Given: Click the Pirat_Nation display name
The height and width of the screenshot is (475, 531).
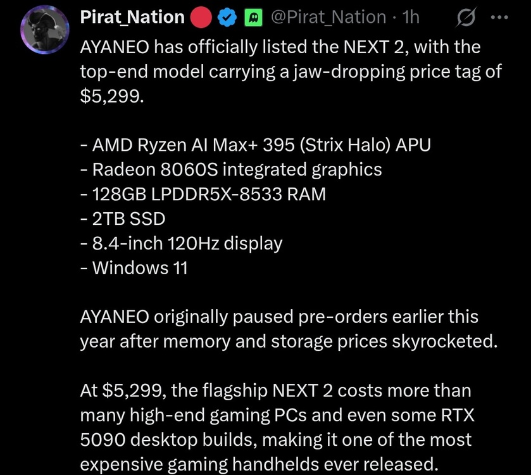Looking at the screenshot, I should point(132,17).
